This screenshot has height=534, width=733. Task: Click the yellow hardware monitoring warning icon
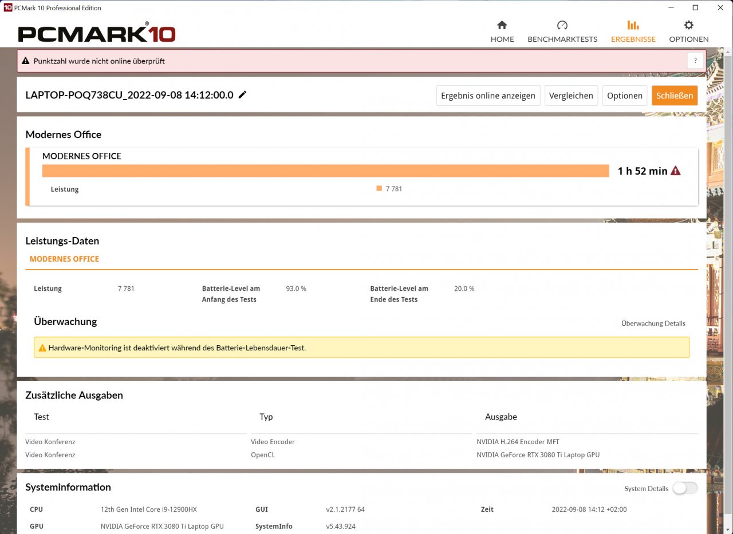[42, 347]
